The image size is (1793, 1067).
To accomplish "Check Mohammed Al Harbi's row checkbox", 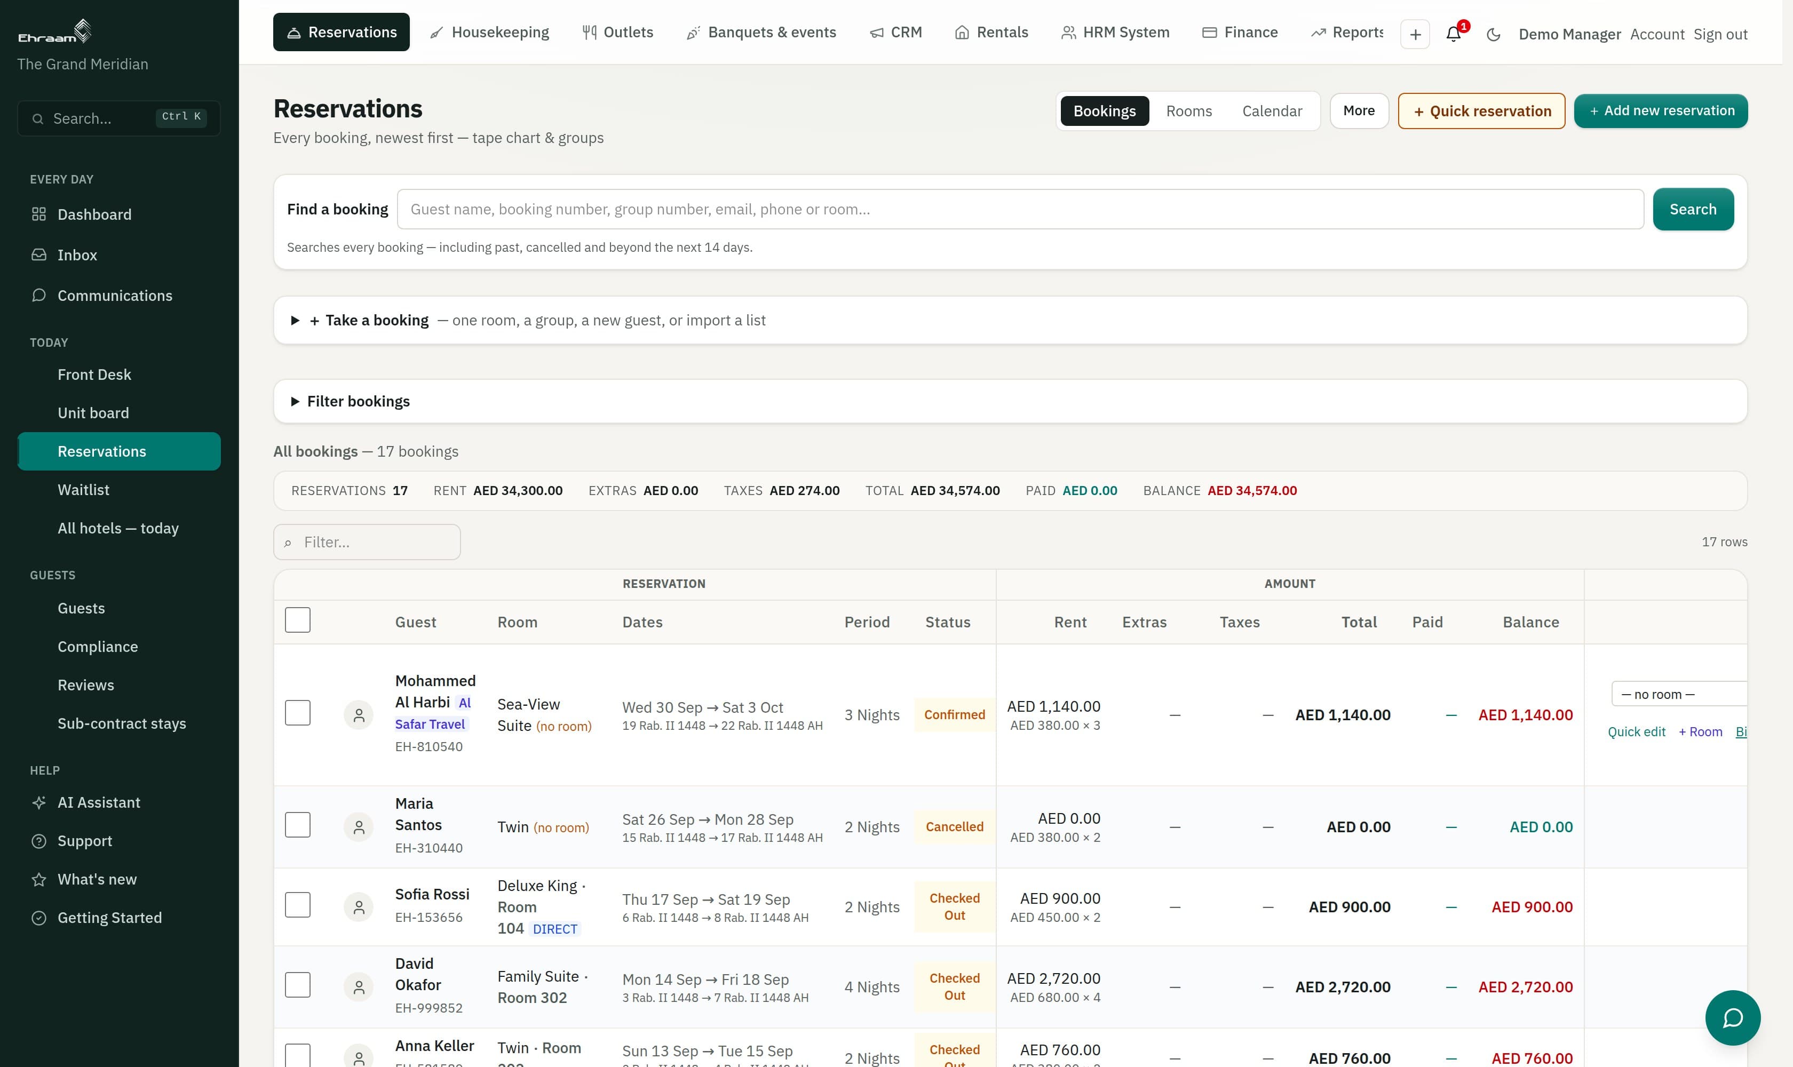I will (x=297, y=713).
